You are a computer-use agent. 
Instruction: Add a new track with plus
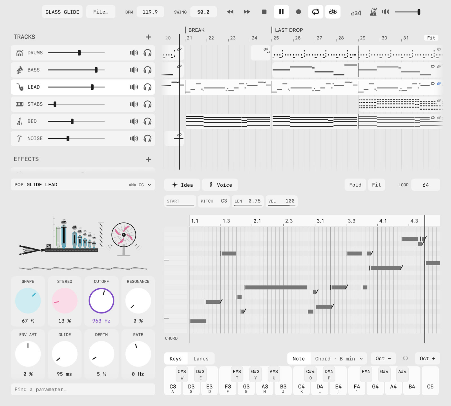pos(148,37)
